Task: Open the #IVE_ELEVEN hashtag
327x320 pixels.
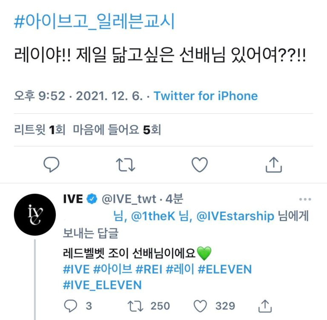Action: coord(102,285)
